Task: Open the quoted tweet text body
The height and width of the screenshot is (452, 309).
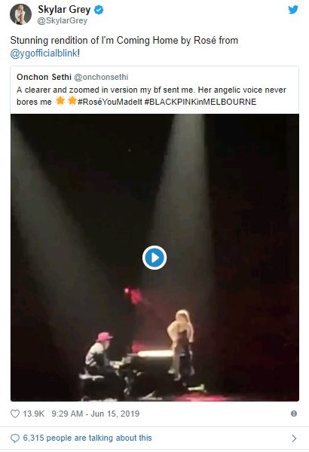Action: pyautogui.click(x=151, y=96)
